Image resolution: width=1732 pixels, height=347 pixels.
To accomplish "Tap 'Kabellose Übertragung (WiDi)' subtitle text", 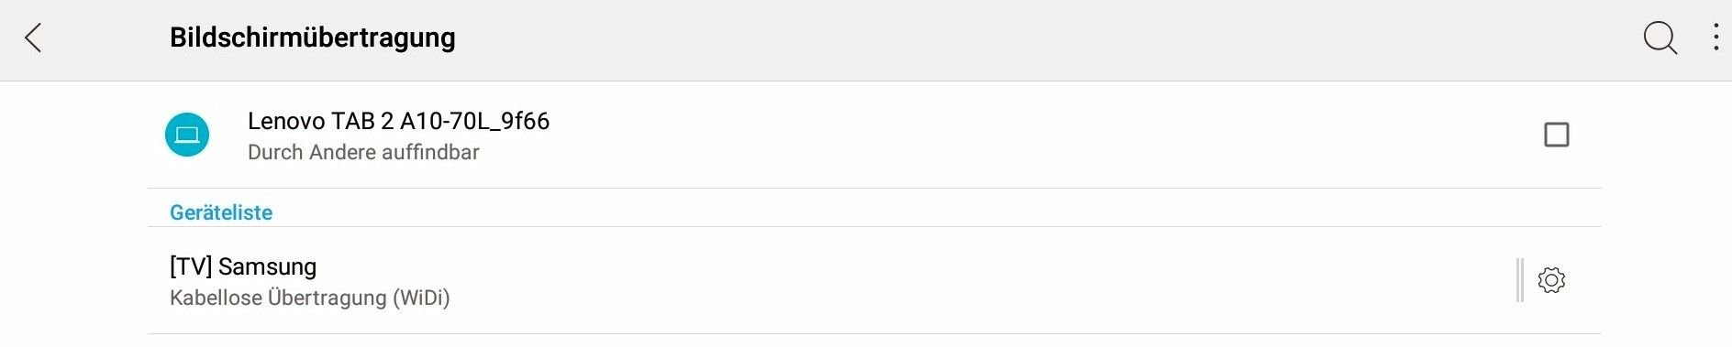I will pyautogui.click(x=310, y=298).
